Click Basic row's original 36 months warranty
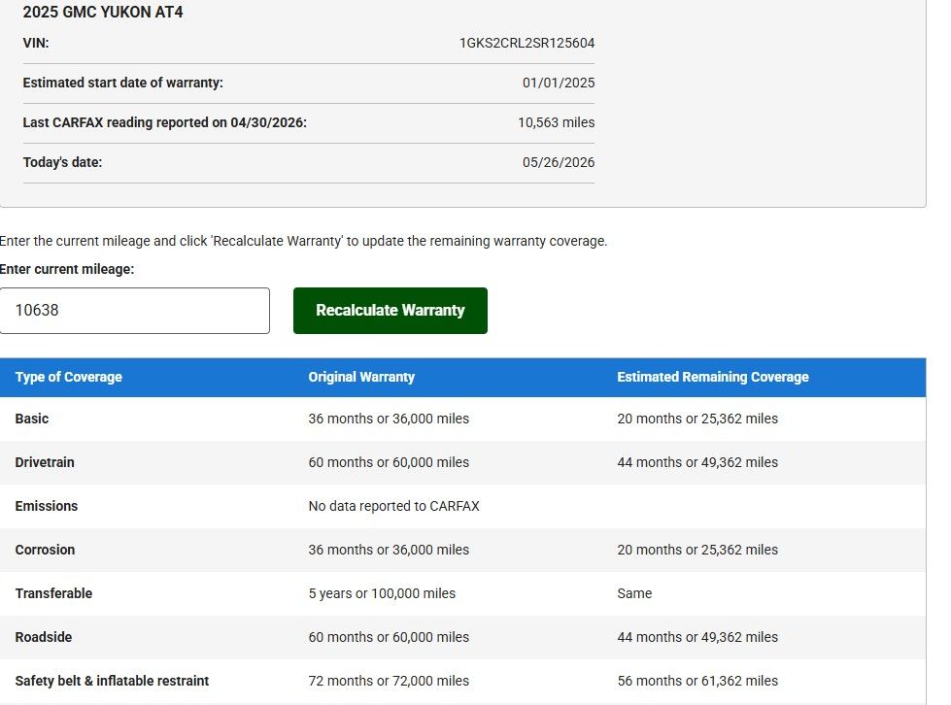This screenshot has height=705, width=951. point(389,419)
